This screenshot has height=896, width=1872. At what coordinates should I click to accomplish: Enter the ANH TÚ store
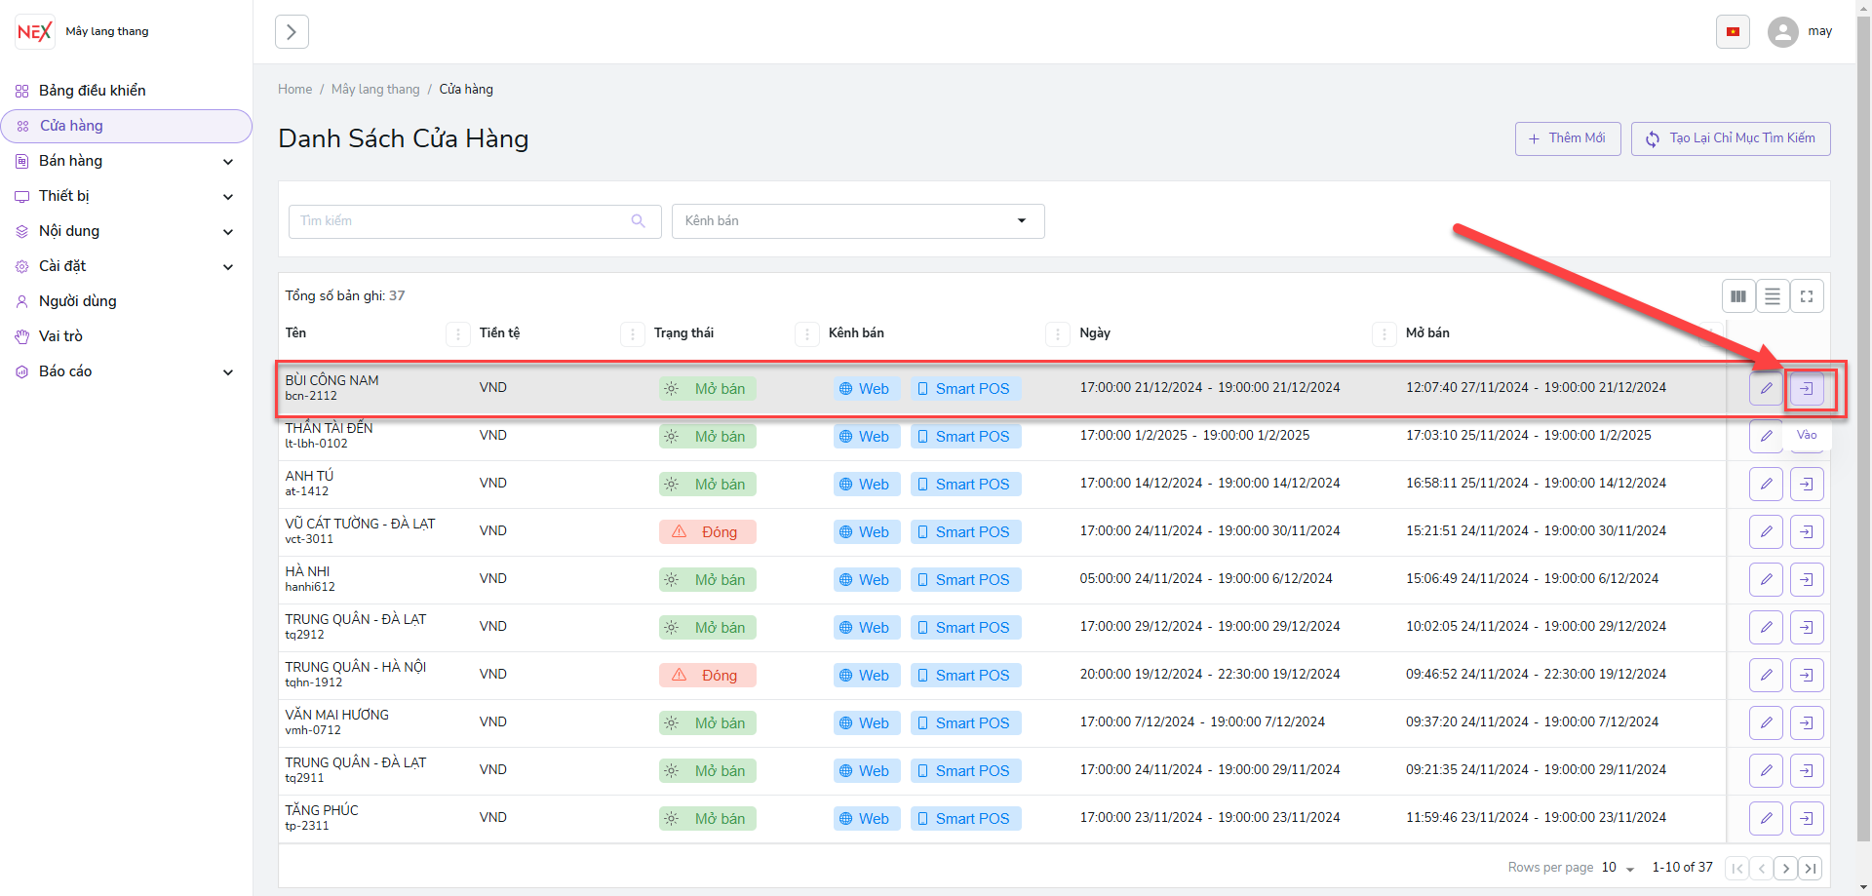tap(1807, 485)
